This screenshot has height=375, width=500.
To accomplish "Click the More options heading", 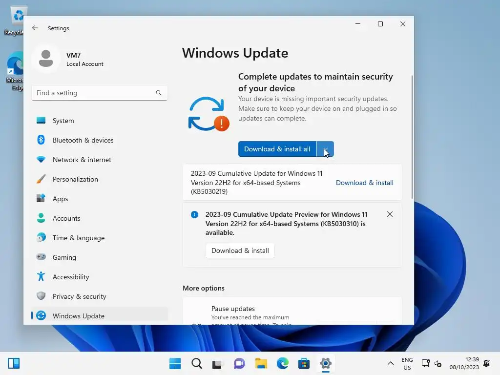I will pyautogui.click(x=204, y=288).
